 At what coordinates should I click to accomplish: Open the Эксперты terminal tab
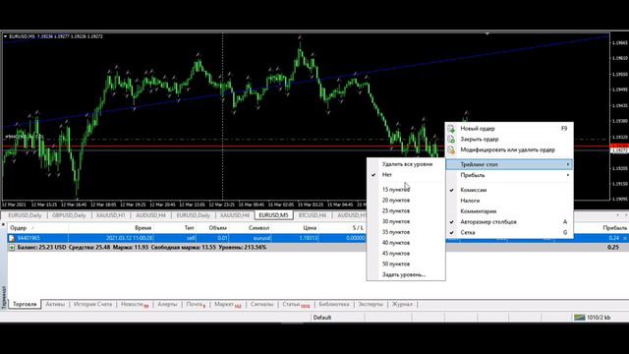tap(371, 304)
